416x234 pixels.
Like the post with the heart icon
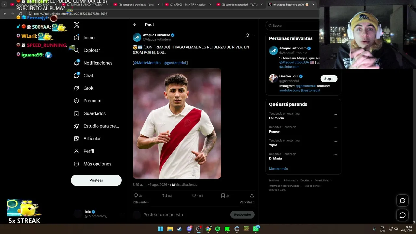[194, 196]
